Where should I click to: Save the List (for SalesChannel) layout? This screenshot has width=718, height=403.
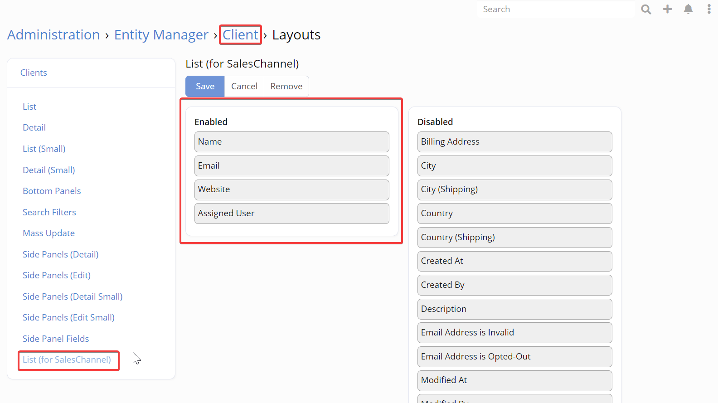(205, 86)
